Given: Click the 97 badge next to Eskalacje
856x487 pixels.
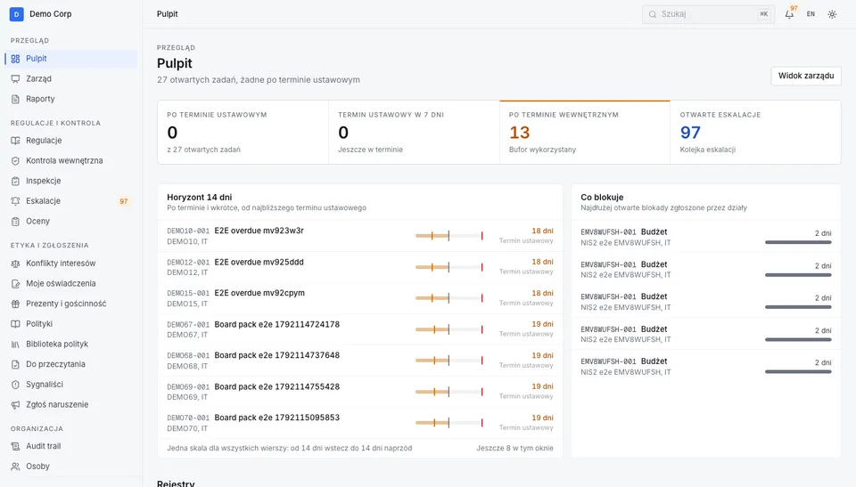Looking at the screenshot, I should click(124, 201).
